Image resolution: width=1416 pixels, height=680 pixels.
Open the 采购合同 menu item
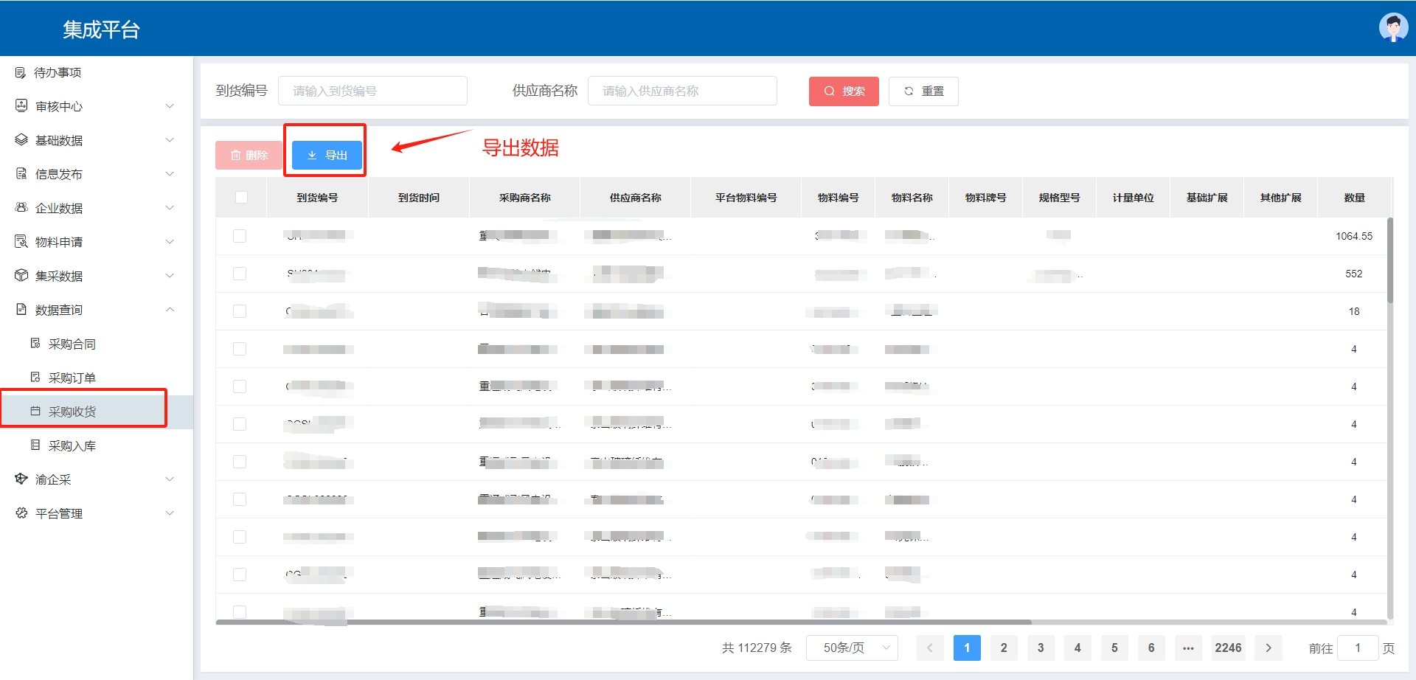[x=72, y=344]
